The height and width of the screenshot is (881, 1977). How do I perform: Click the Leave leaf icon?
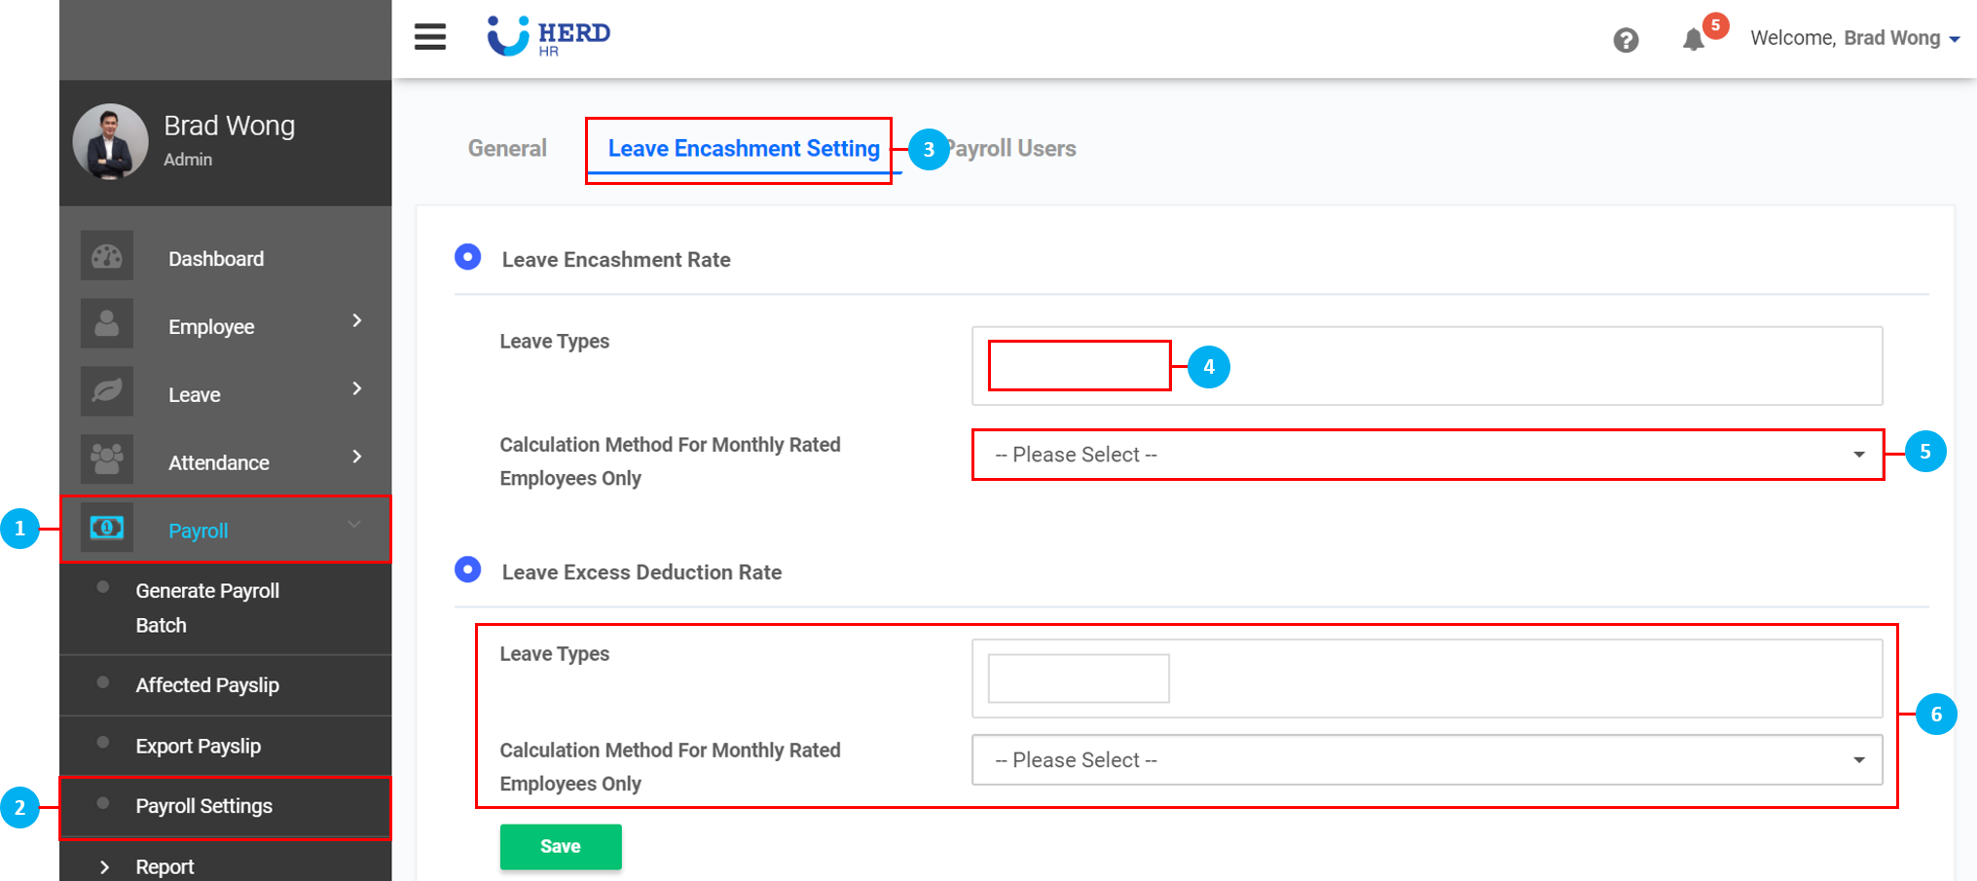(x=107, y=392)
